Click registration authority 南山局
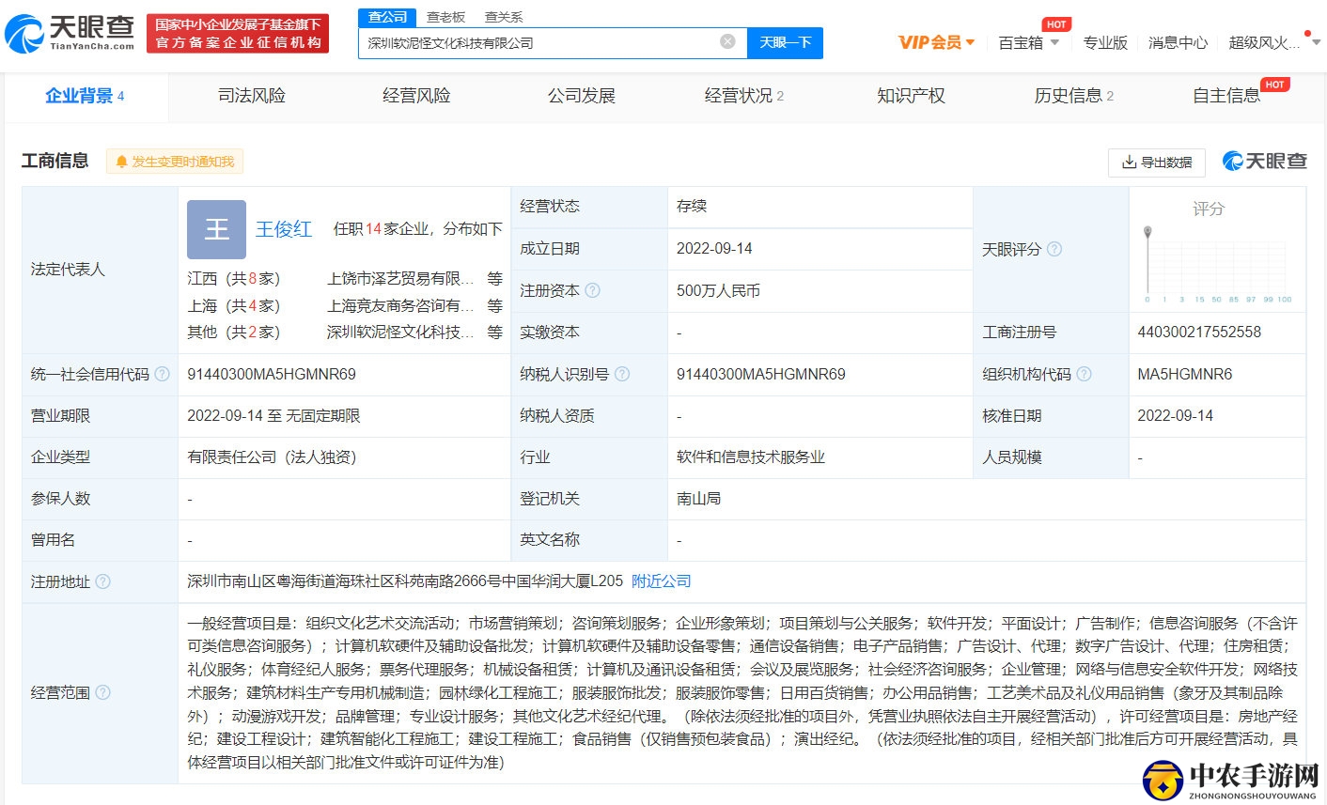Image resolution: width=1327 pixels, height=805 pixels. (x=698, y=498)
